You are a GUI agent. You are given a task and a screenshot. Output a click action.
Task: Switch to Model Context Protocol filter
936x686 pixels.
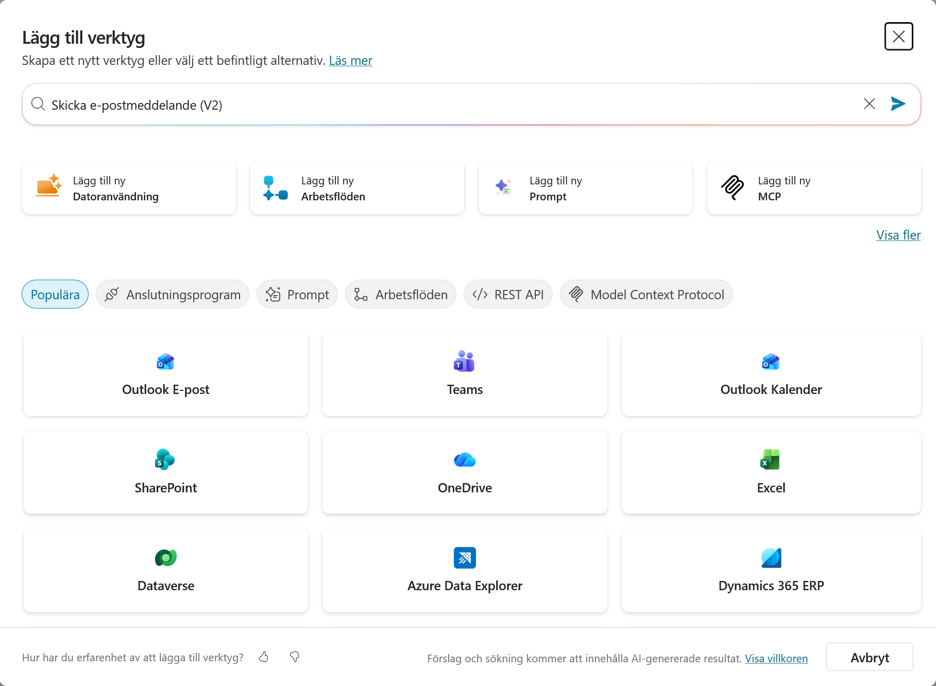tap(646, 294)
